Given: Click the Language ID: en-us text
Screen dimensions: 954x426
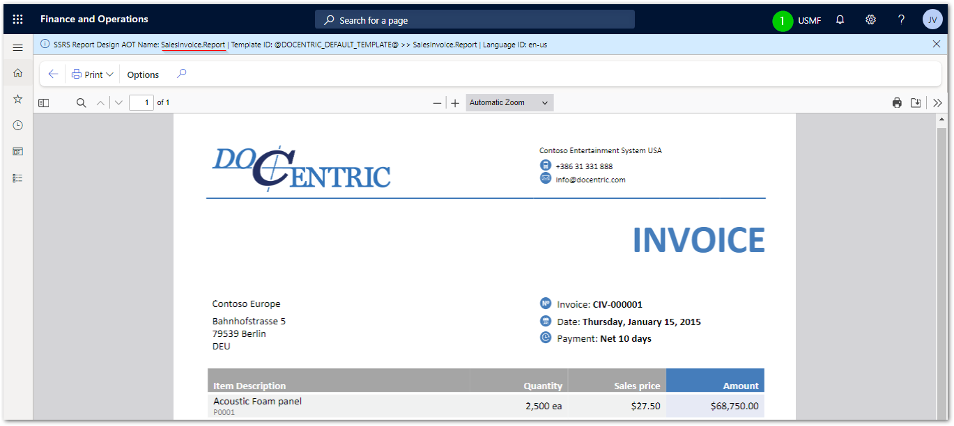Looking at the screenshot, I should [515, 45].
